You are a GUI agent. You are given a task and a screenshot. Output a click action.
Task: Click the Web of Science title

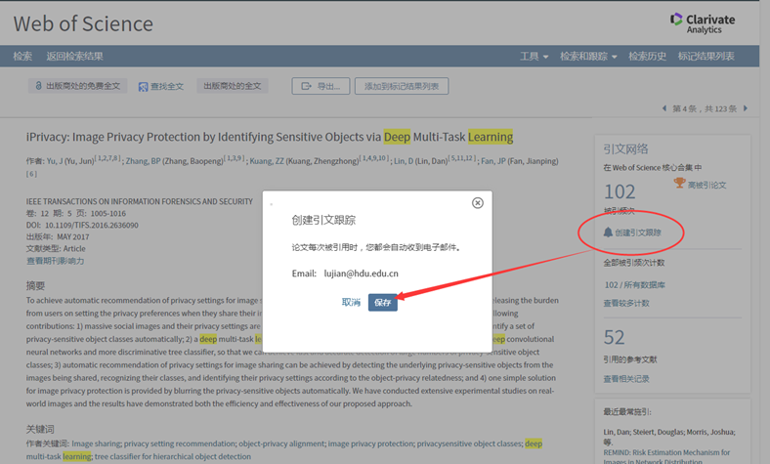pyautogui.click(x=83, y=23)
